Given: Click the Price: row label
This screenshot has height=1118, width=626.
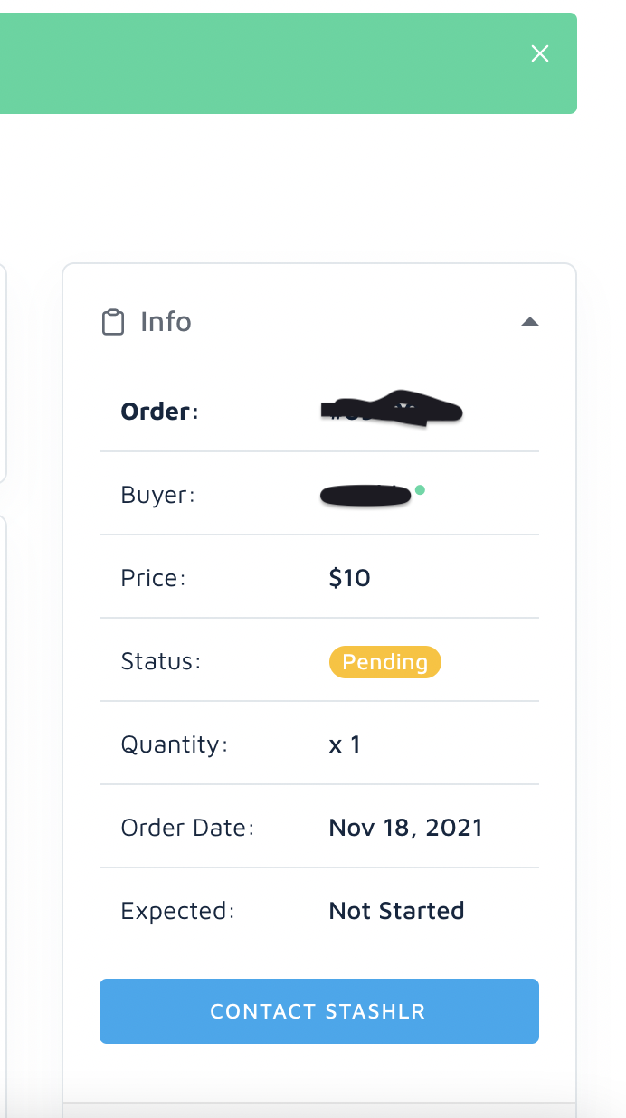Looking at the screenshot, I should (153, 578).
